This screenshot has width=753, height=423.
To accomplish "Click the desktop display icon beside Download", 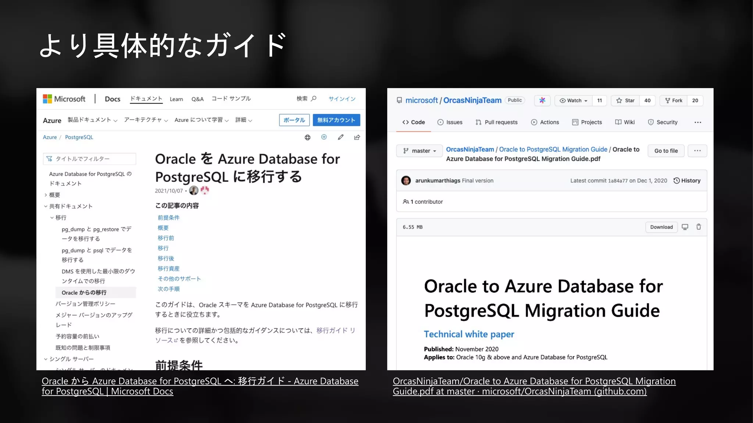I will [x=685, y=227].
